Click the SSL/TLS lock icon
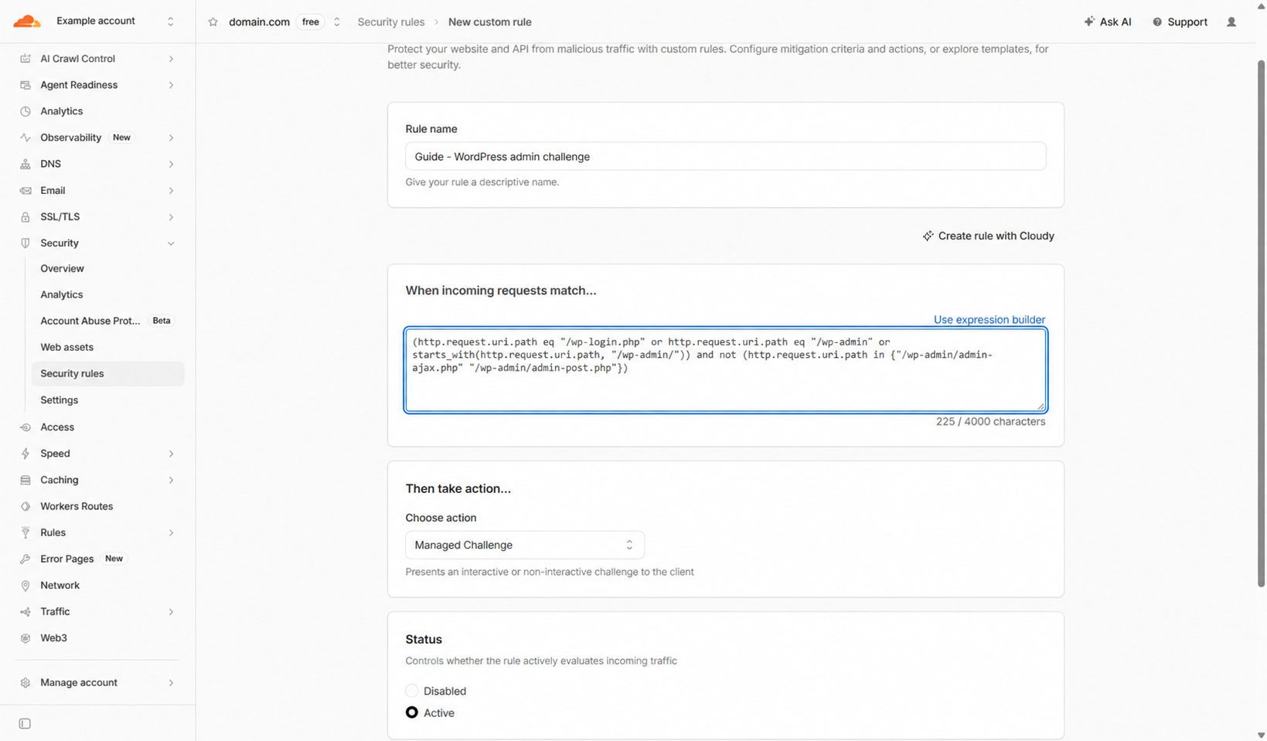 [26, 217]
